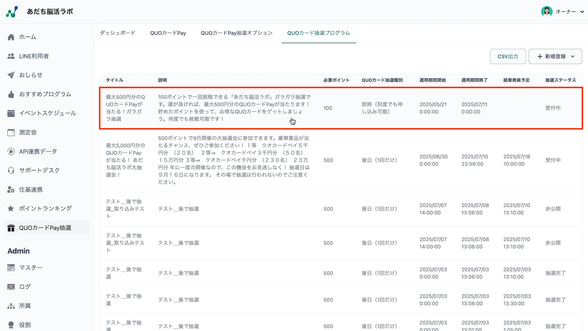Image resolution: width=588 pixels, height=331 pixels.
Task: Open LINE利用者 users icon
Action: click(11, 56)
